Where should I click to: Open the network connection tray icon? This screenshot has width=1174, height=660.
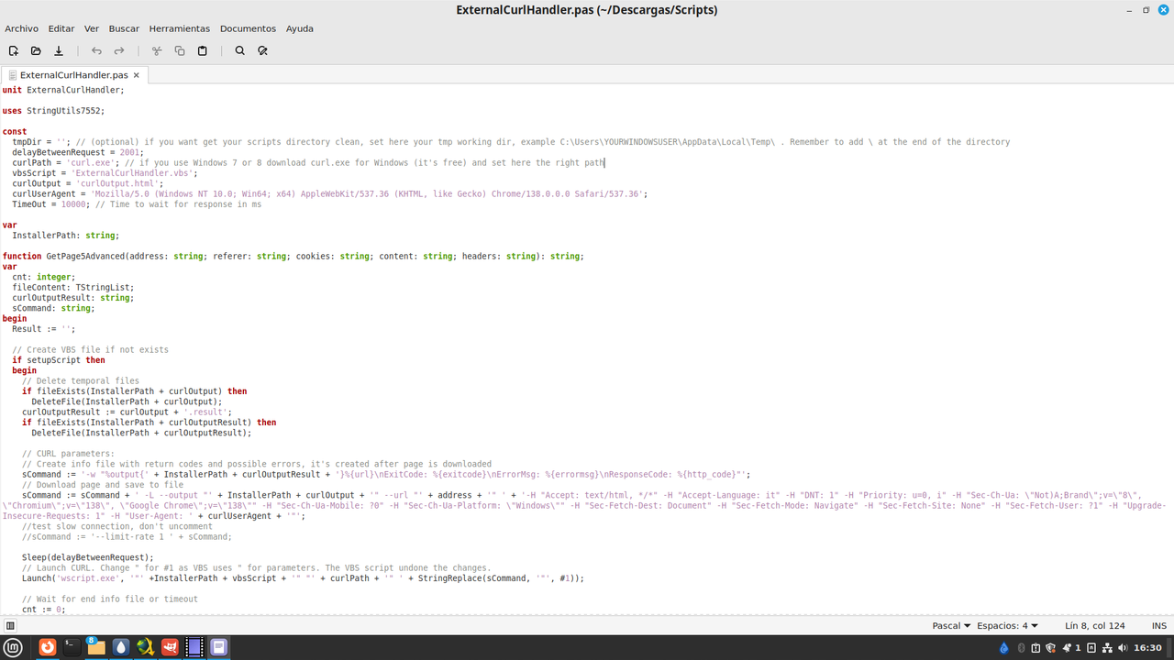tap(1108, 648)
